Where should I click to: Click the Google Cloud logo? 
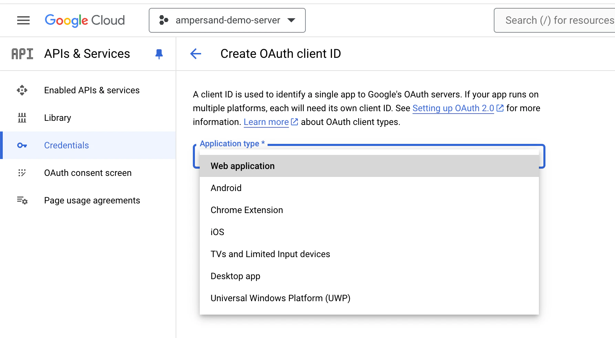pyautogui.click(x=85, y=20)
